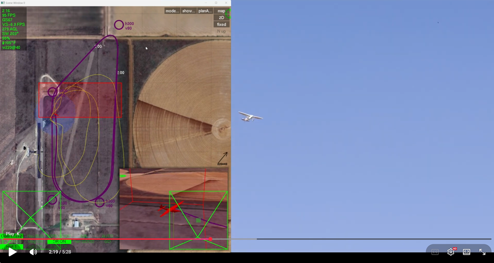The width and height of the screenshot is (494, 263).
Task: Seek to unplayed portion of the timeline
Action: 346,239
